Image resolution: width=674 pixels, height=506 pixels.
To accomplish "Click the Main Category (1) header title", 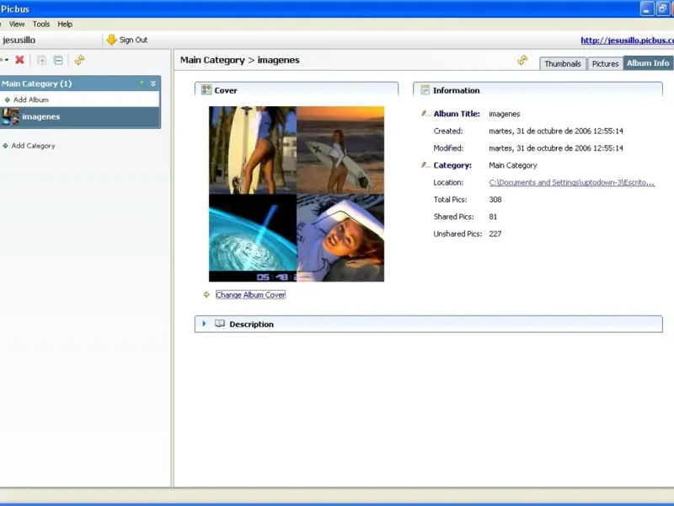I will (x=36, y=83).
